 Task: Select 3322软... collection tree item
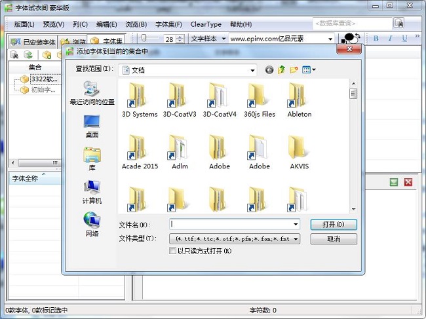pos(45,79)
